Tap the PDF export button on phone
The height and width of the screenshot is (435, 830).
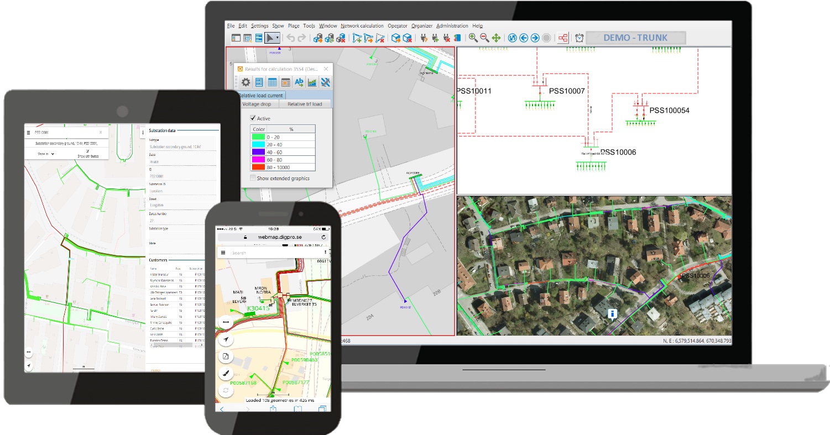click(226, 356)
